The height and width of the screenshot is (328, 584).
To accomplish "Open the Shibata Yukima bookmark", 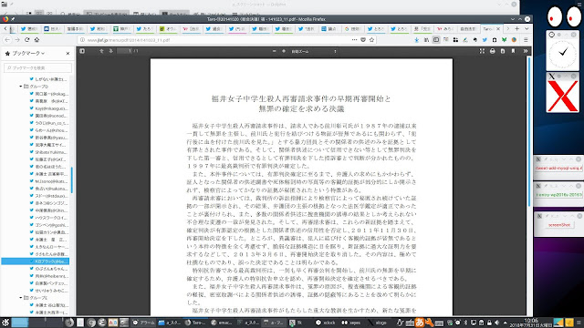I will pyautogui.click(x=48, y=152).
